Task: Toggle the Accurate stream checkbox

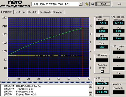Action: (x=102, y=71)
